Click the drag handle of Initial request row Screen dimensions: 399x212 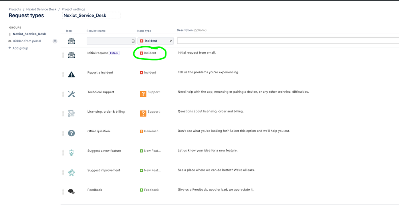point(64,55)
